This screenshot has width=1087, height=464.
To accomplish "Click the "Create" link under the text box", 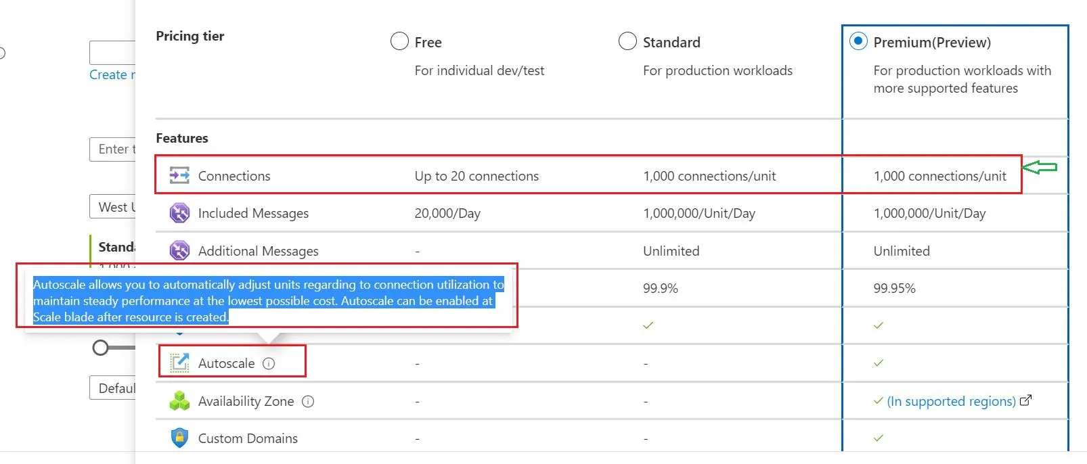I will pos(111,74).
